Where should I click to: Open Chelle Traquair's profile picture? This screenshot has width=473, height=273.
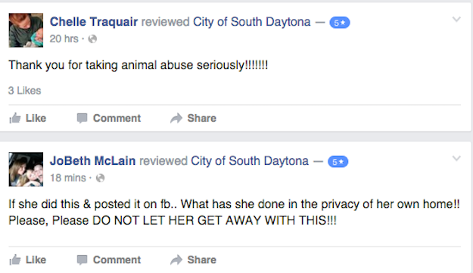tap(26, 30)
